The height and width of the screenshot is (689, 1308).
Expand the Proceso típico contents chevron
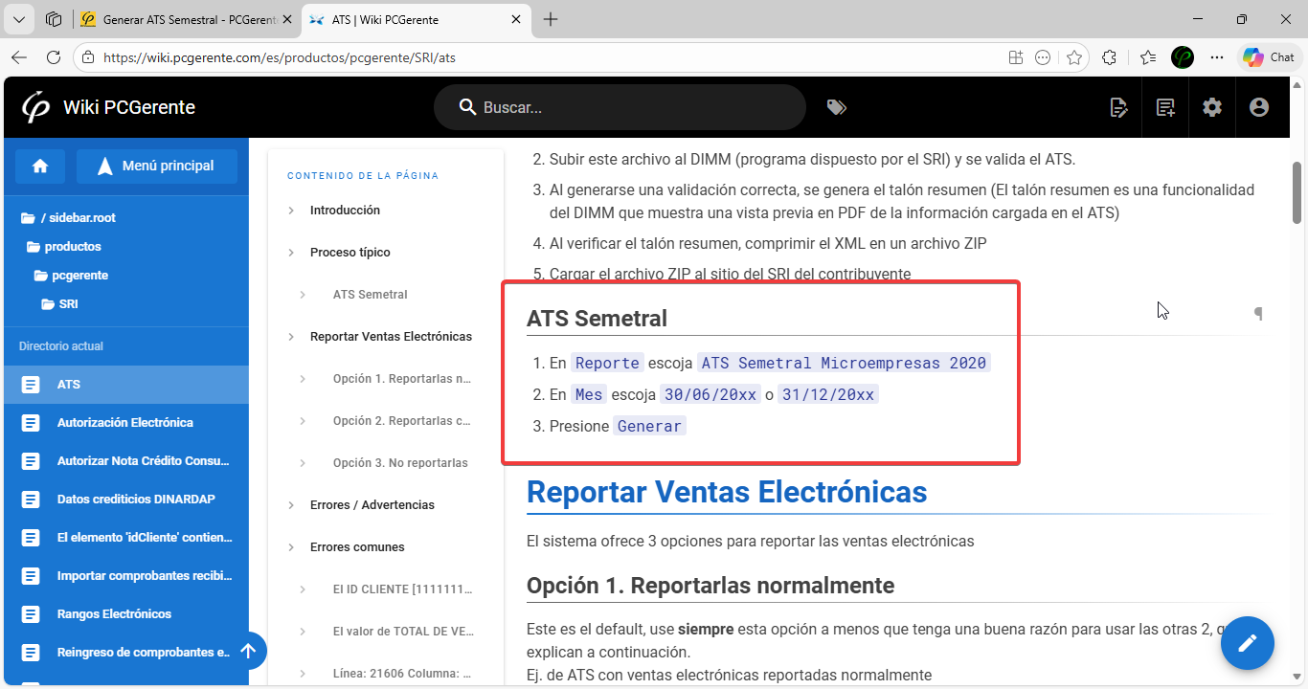click(291, 253)
